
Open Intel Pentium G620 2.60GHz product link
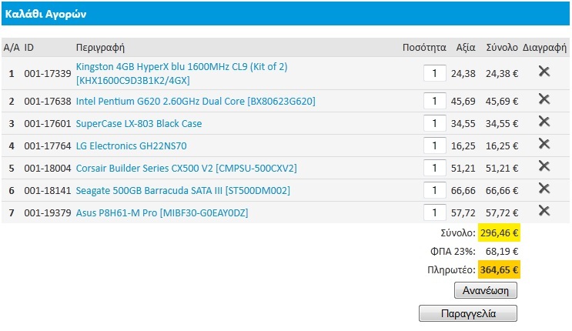(x=196, y=101)
